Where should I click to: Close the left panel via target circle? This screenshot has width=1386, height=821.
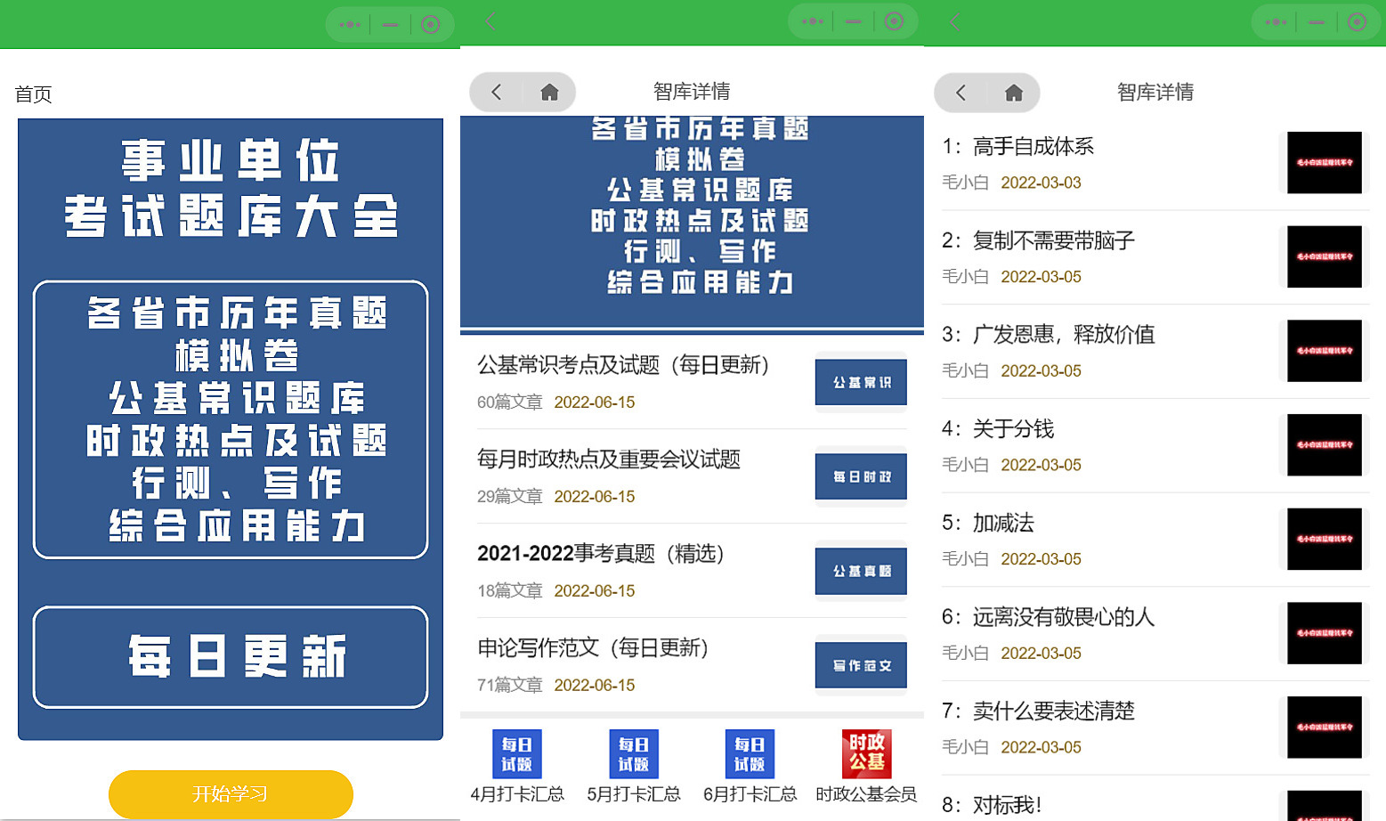(431, 25)
